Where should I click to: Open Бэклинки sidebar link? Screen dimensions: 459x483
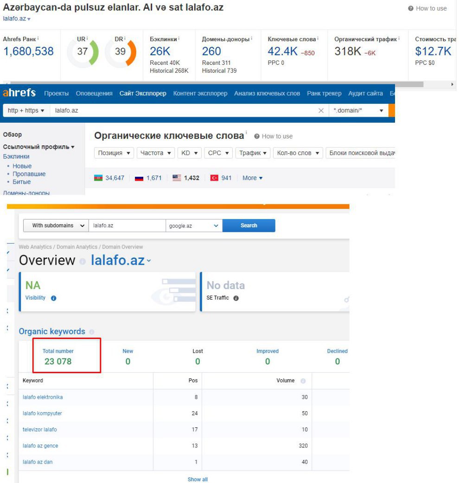coord(16,157)
